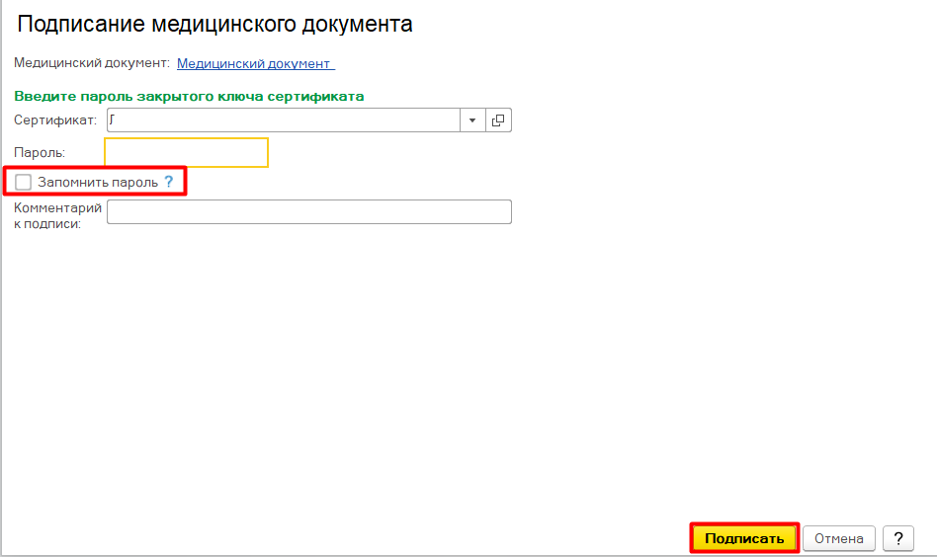Image resolution: width=937 pixels, height=557 pixels.
Task: Click into the Сертификат text field
Action: (x=283, y=120)
